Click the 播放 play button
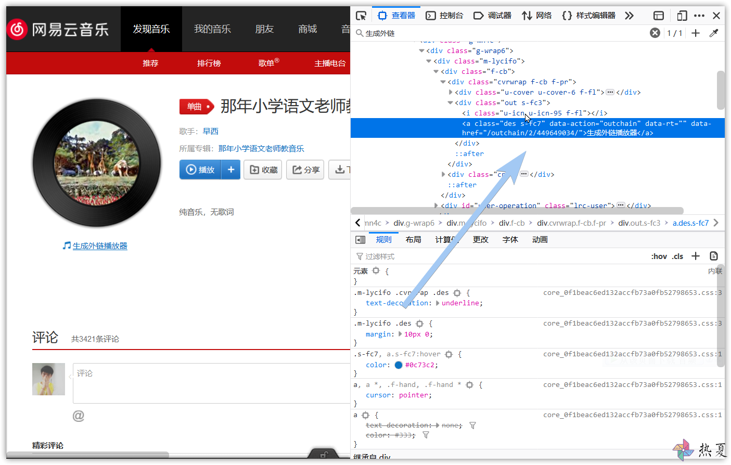The width and height of the screenshot is (731, 465). pyautogui.click(x=200, y=170)
